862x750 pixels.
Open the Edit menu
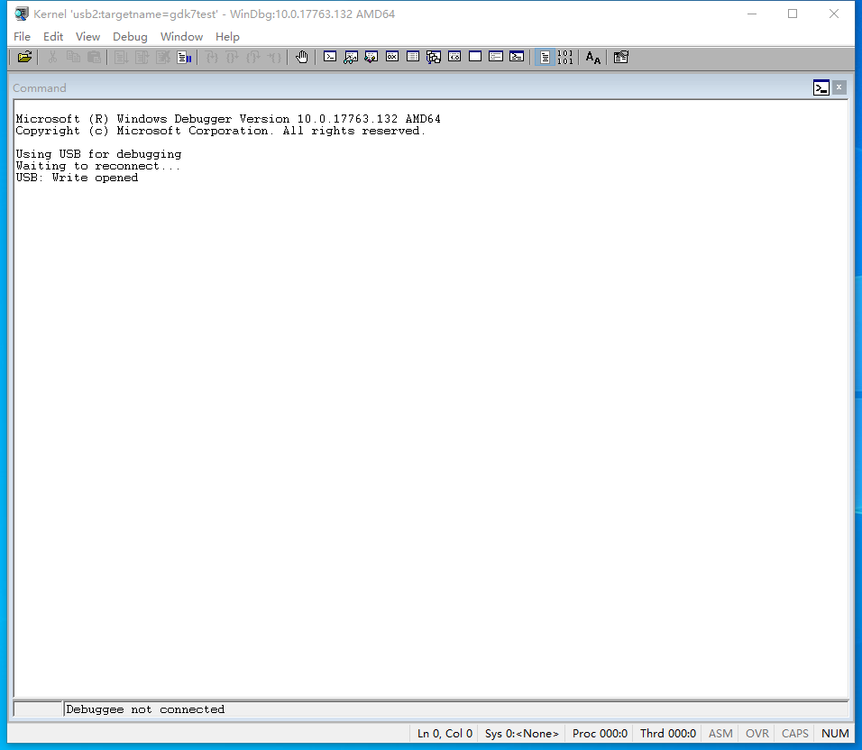point(53,37)
